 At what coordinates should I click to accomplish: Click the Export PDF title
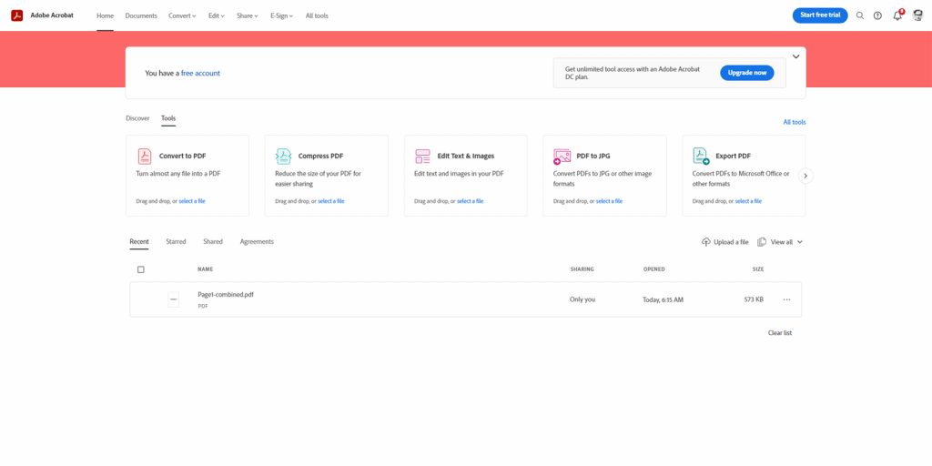(x=733, y=157)
